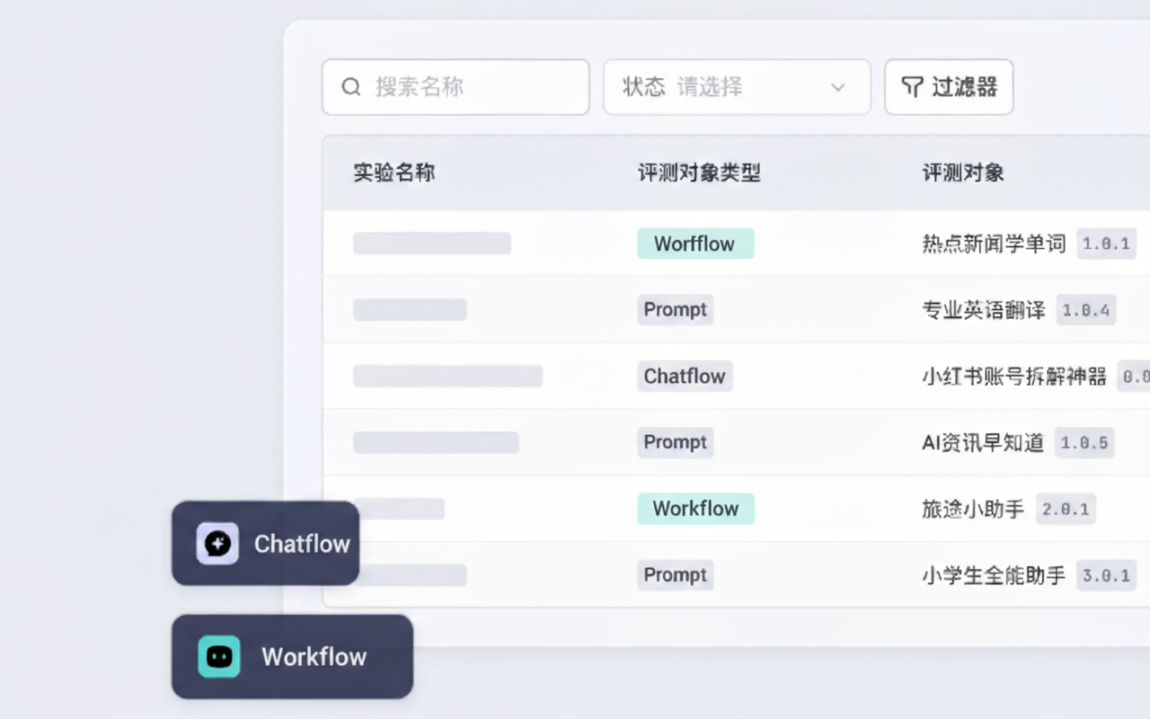1150x719 pixels.
Task: Select the Workflow floating card
Action: [x=292, y=656]
